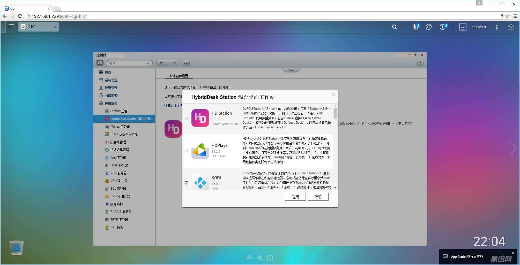
Task: Open the dashboard gauge icon
Action: tap(511, 27)
